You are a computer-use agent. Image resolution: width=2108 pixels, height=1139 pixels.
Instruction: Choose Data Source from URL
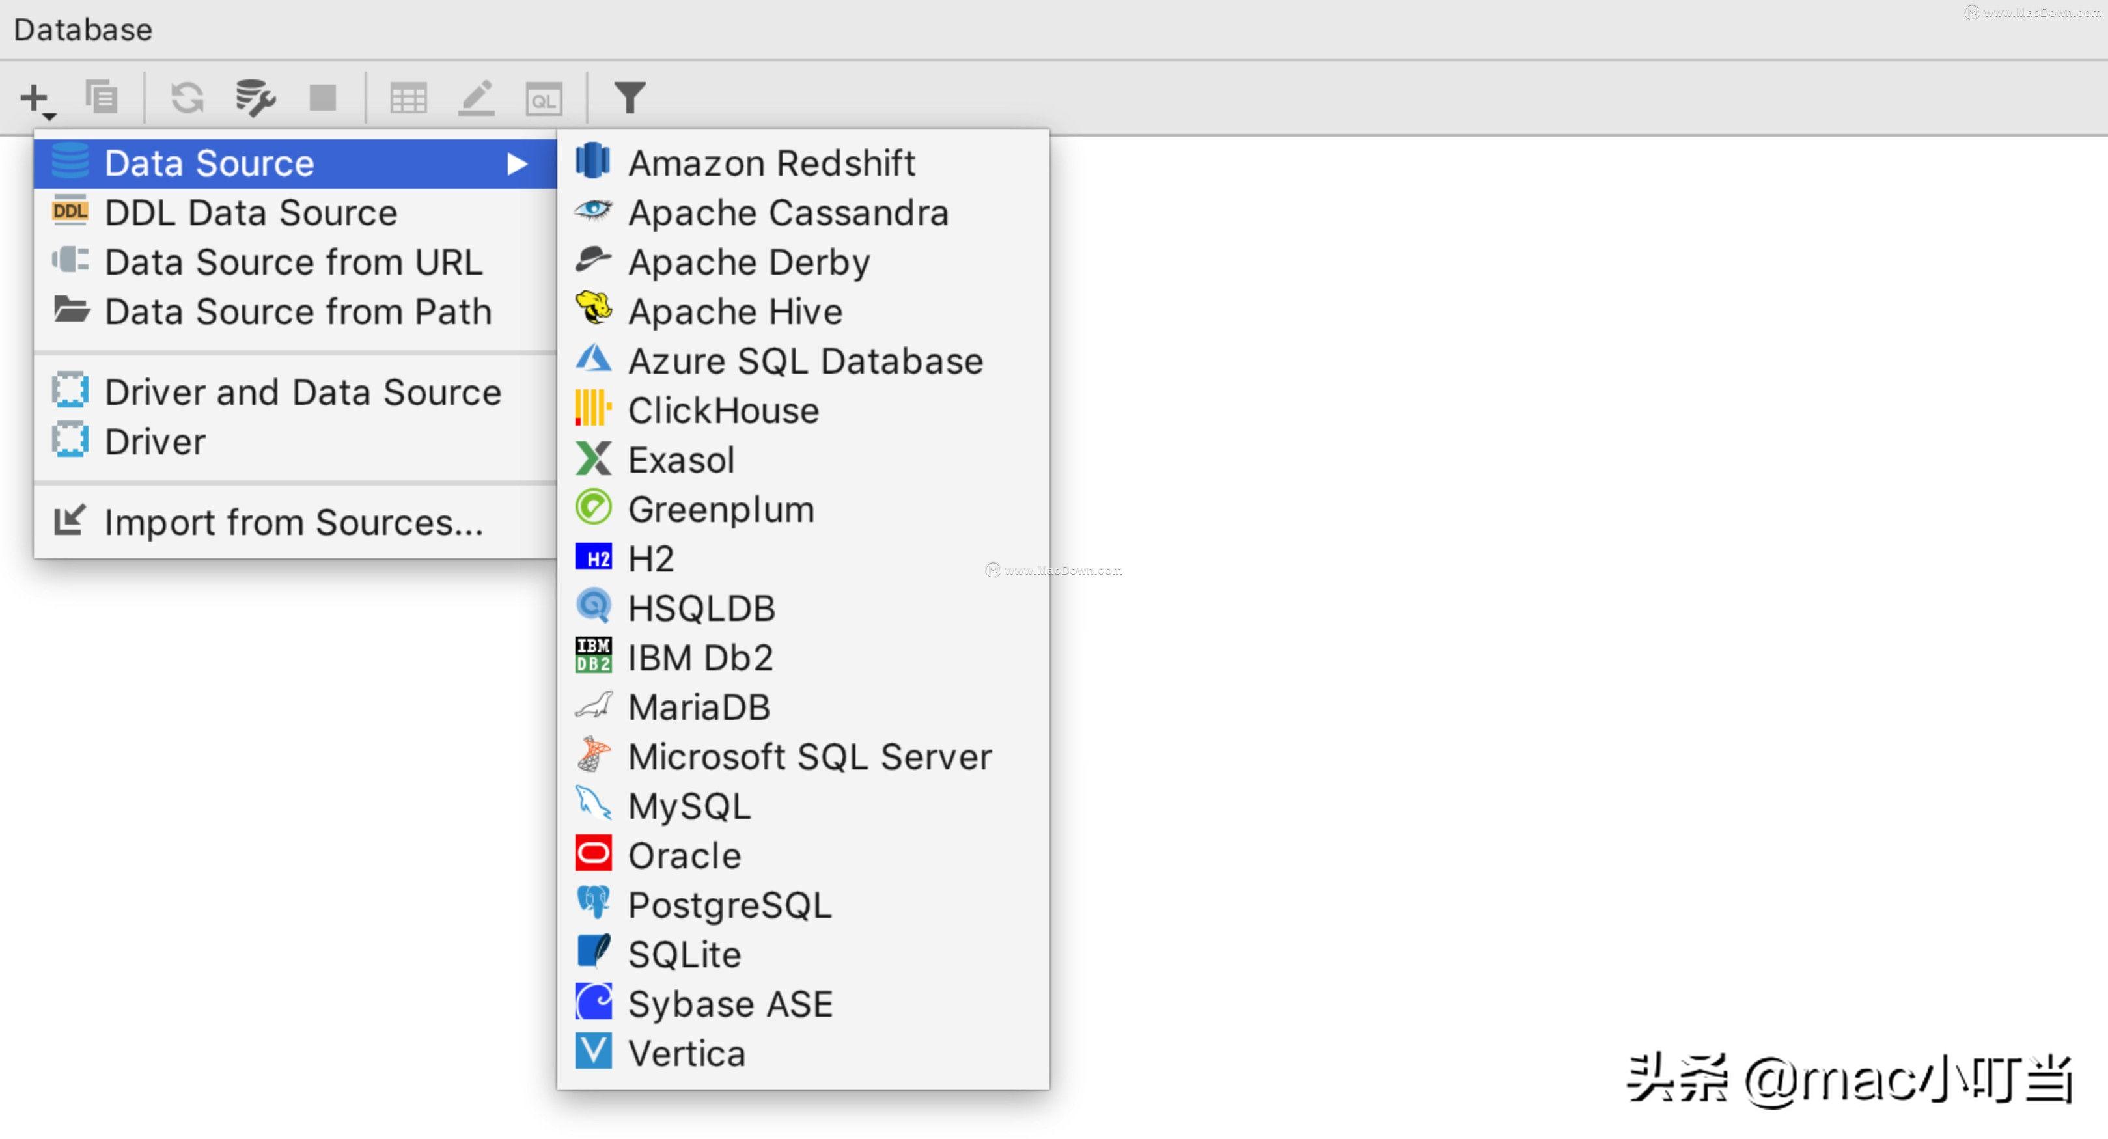coord(293,262)
